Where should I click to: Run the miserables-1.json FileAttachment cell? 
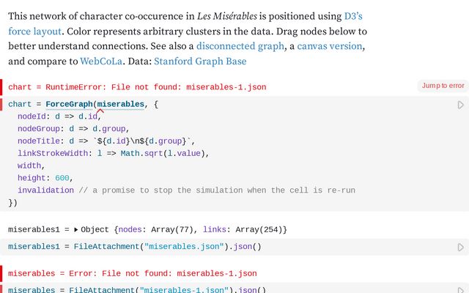point(460,290)
